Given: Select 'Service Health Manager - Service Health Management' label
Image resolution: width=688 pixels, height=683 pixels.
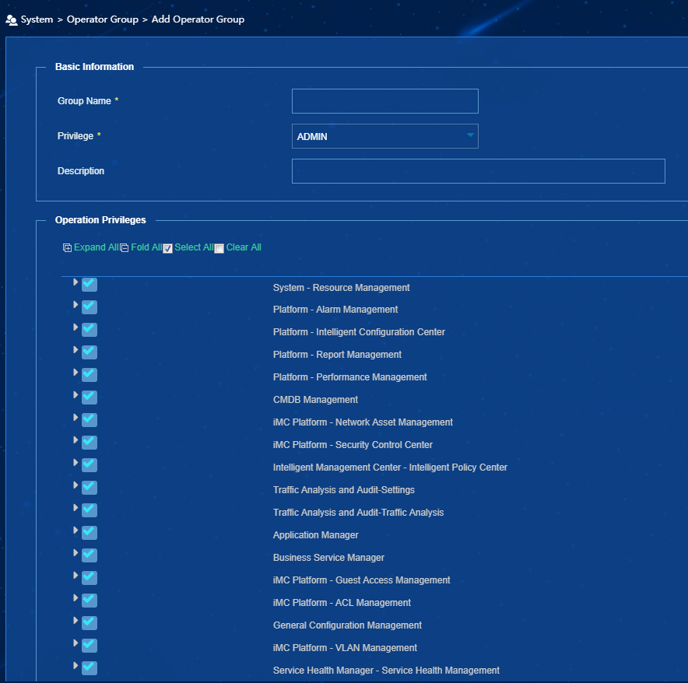Looking at the screenshot, I should point(386,671).
